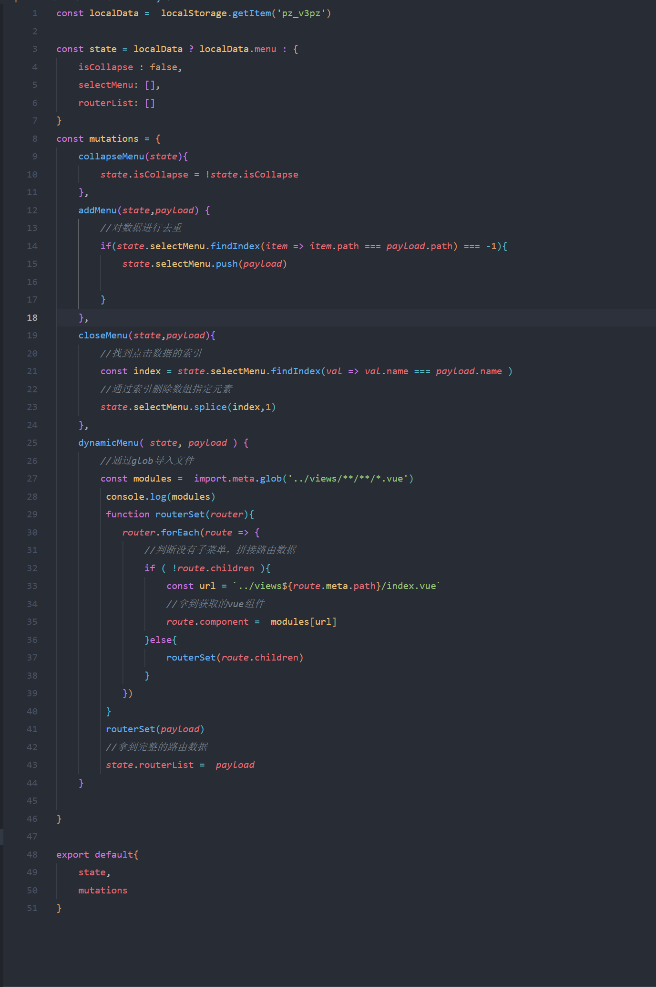Click 'mutations' on line 50
This screenshot has height=987, width=656.
pos(103,891)
